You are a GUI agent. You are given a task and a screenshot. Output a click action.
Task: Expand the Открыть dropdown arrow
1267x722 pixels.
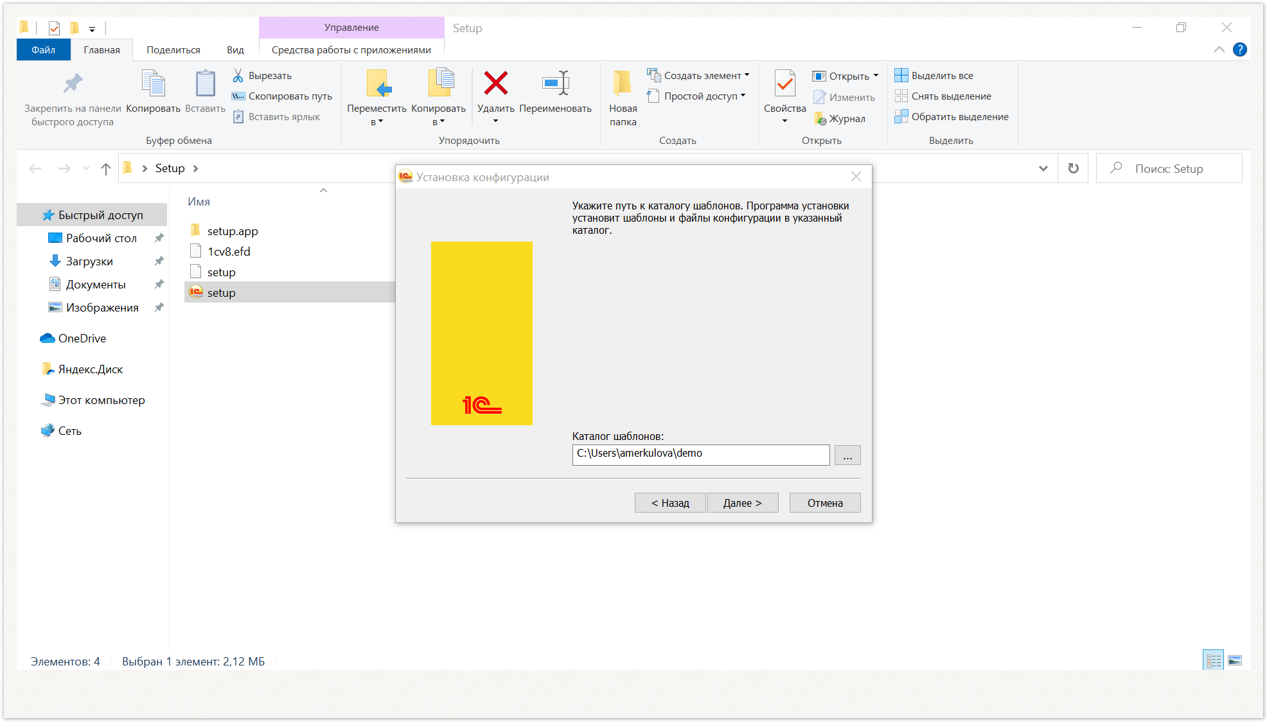[876, 76]
